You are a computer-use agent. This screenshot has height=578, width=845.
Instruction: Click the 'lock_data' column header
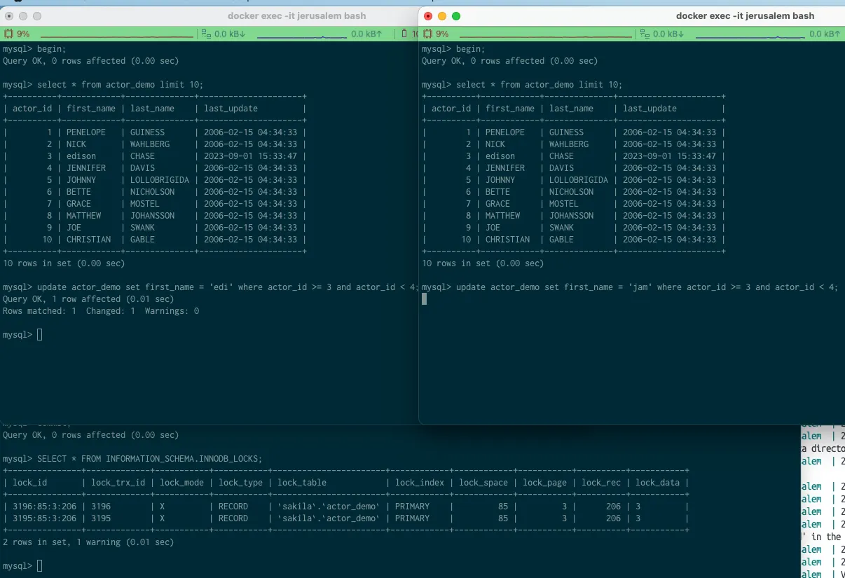tap(657, 483)
